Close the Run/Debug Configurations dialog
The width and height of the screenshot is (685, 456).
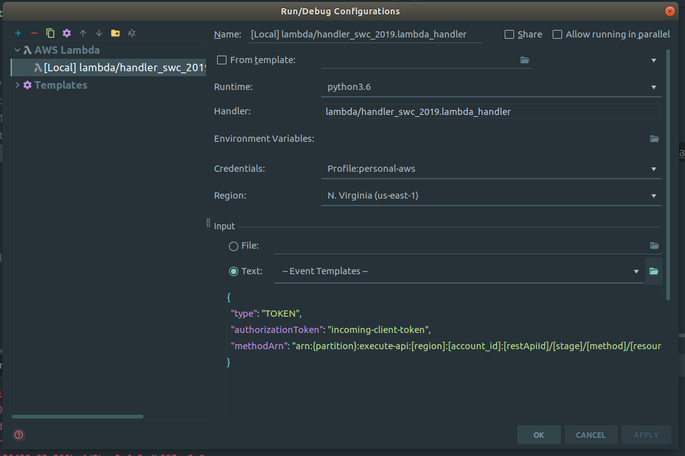pos(669,11)
